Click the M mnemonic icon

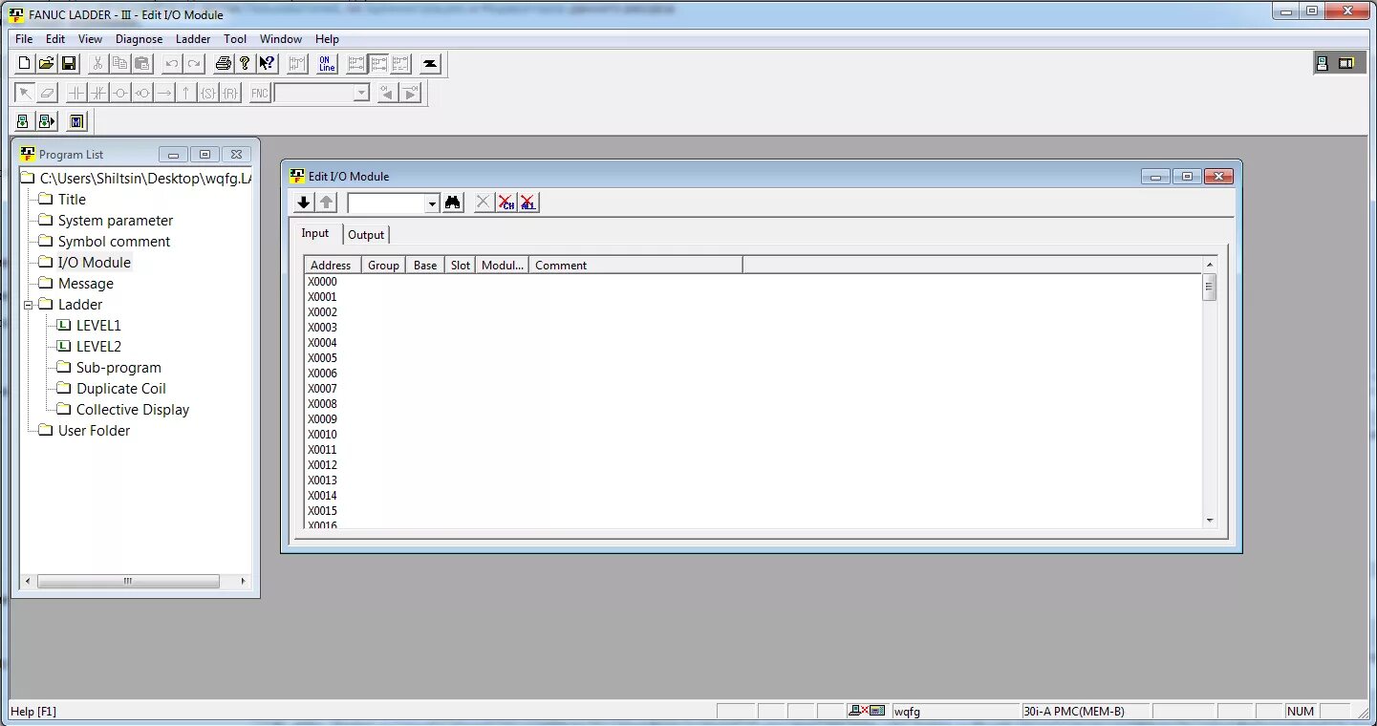(77, 121)
